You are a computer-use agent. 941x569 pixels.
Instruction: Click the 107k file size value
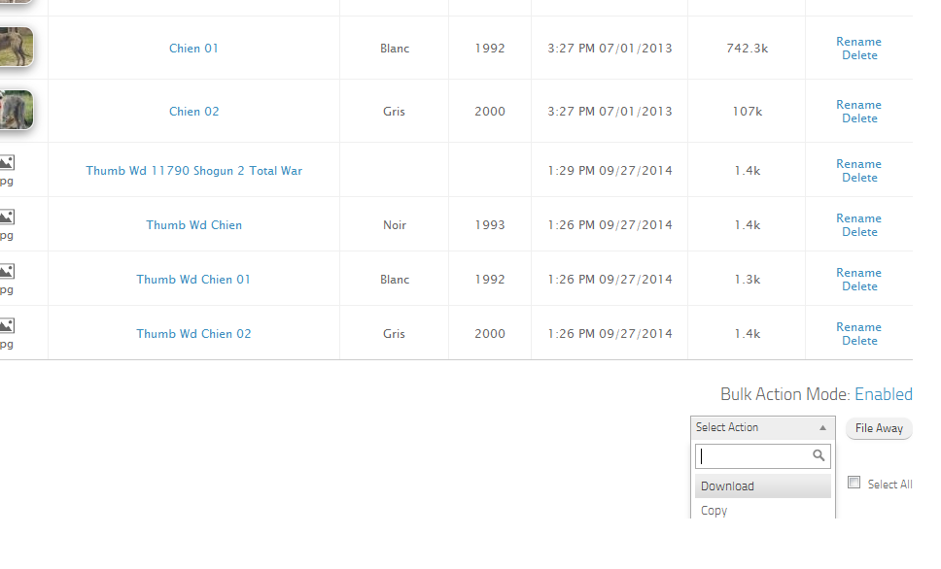748,112
